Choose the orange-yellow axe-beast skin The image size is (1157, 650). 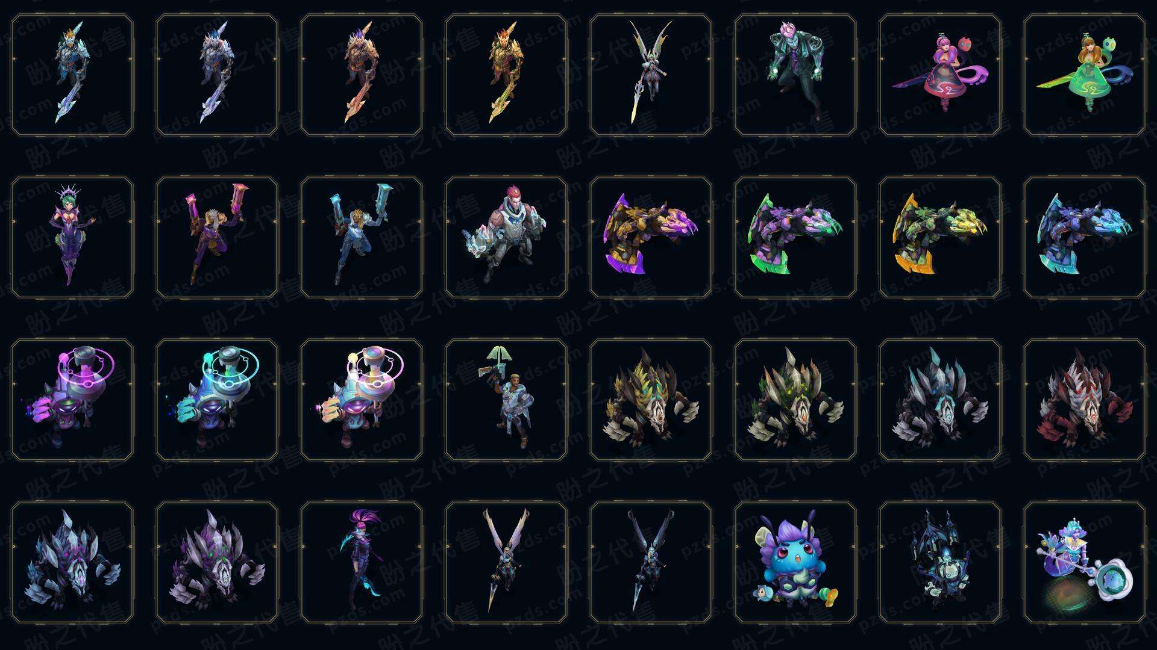pos(940,237)
